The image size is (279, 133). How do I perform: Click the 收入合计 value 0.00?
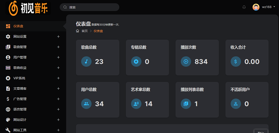coord(252,62)
